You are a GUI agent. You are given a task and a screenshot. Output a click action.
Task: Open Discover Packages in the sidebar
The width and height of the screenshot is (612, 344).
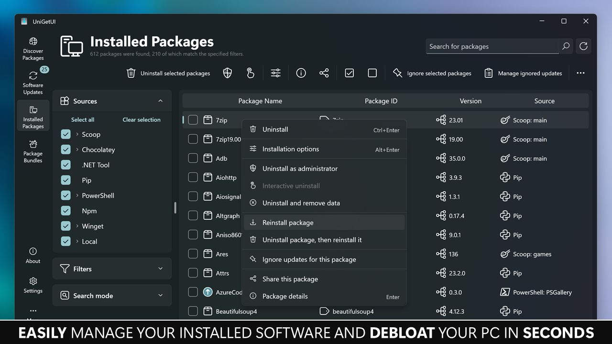point(33,48)
